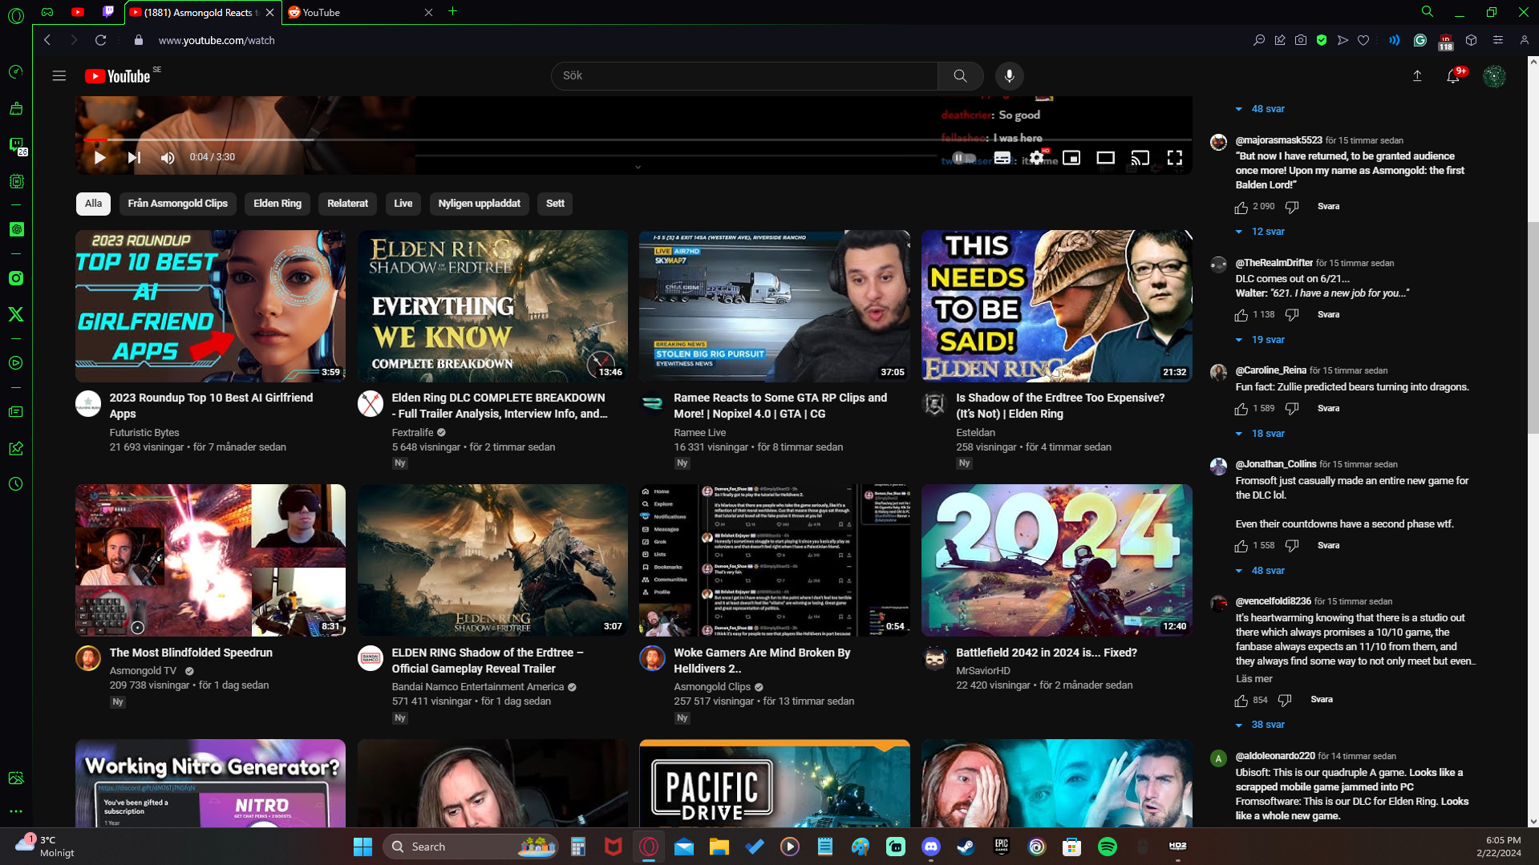Start voice search with the microphone icon
This screenshot has height=865, width=1539.
tap(1009, 75)
